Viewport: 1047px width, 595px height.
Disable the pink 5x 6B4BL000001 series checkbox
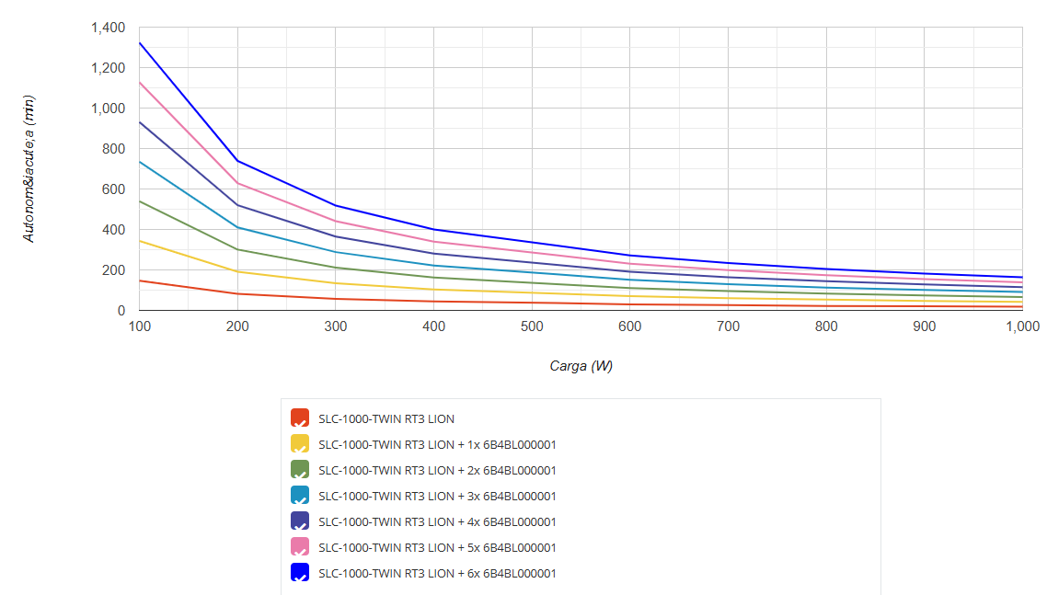(299, 547)
